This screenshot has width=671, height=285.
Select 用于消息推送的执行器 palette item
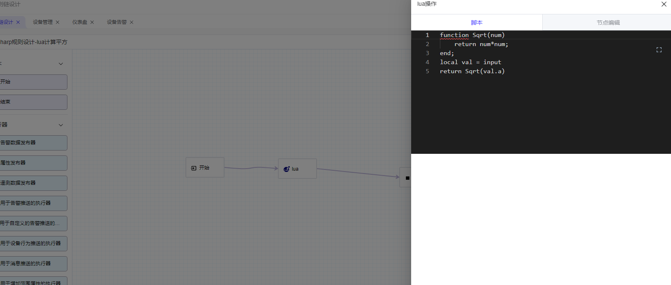33,264
